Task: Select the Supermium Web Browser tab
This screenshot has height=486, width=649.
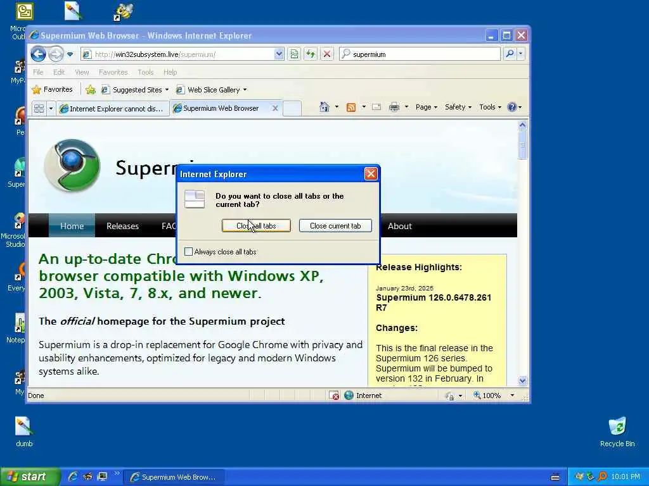Action: (x=221, y=108)
